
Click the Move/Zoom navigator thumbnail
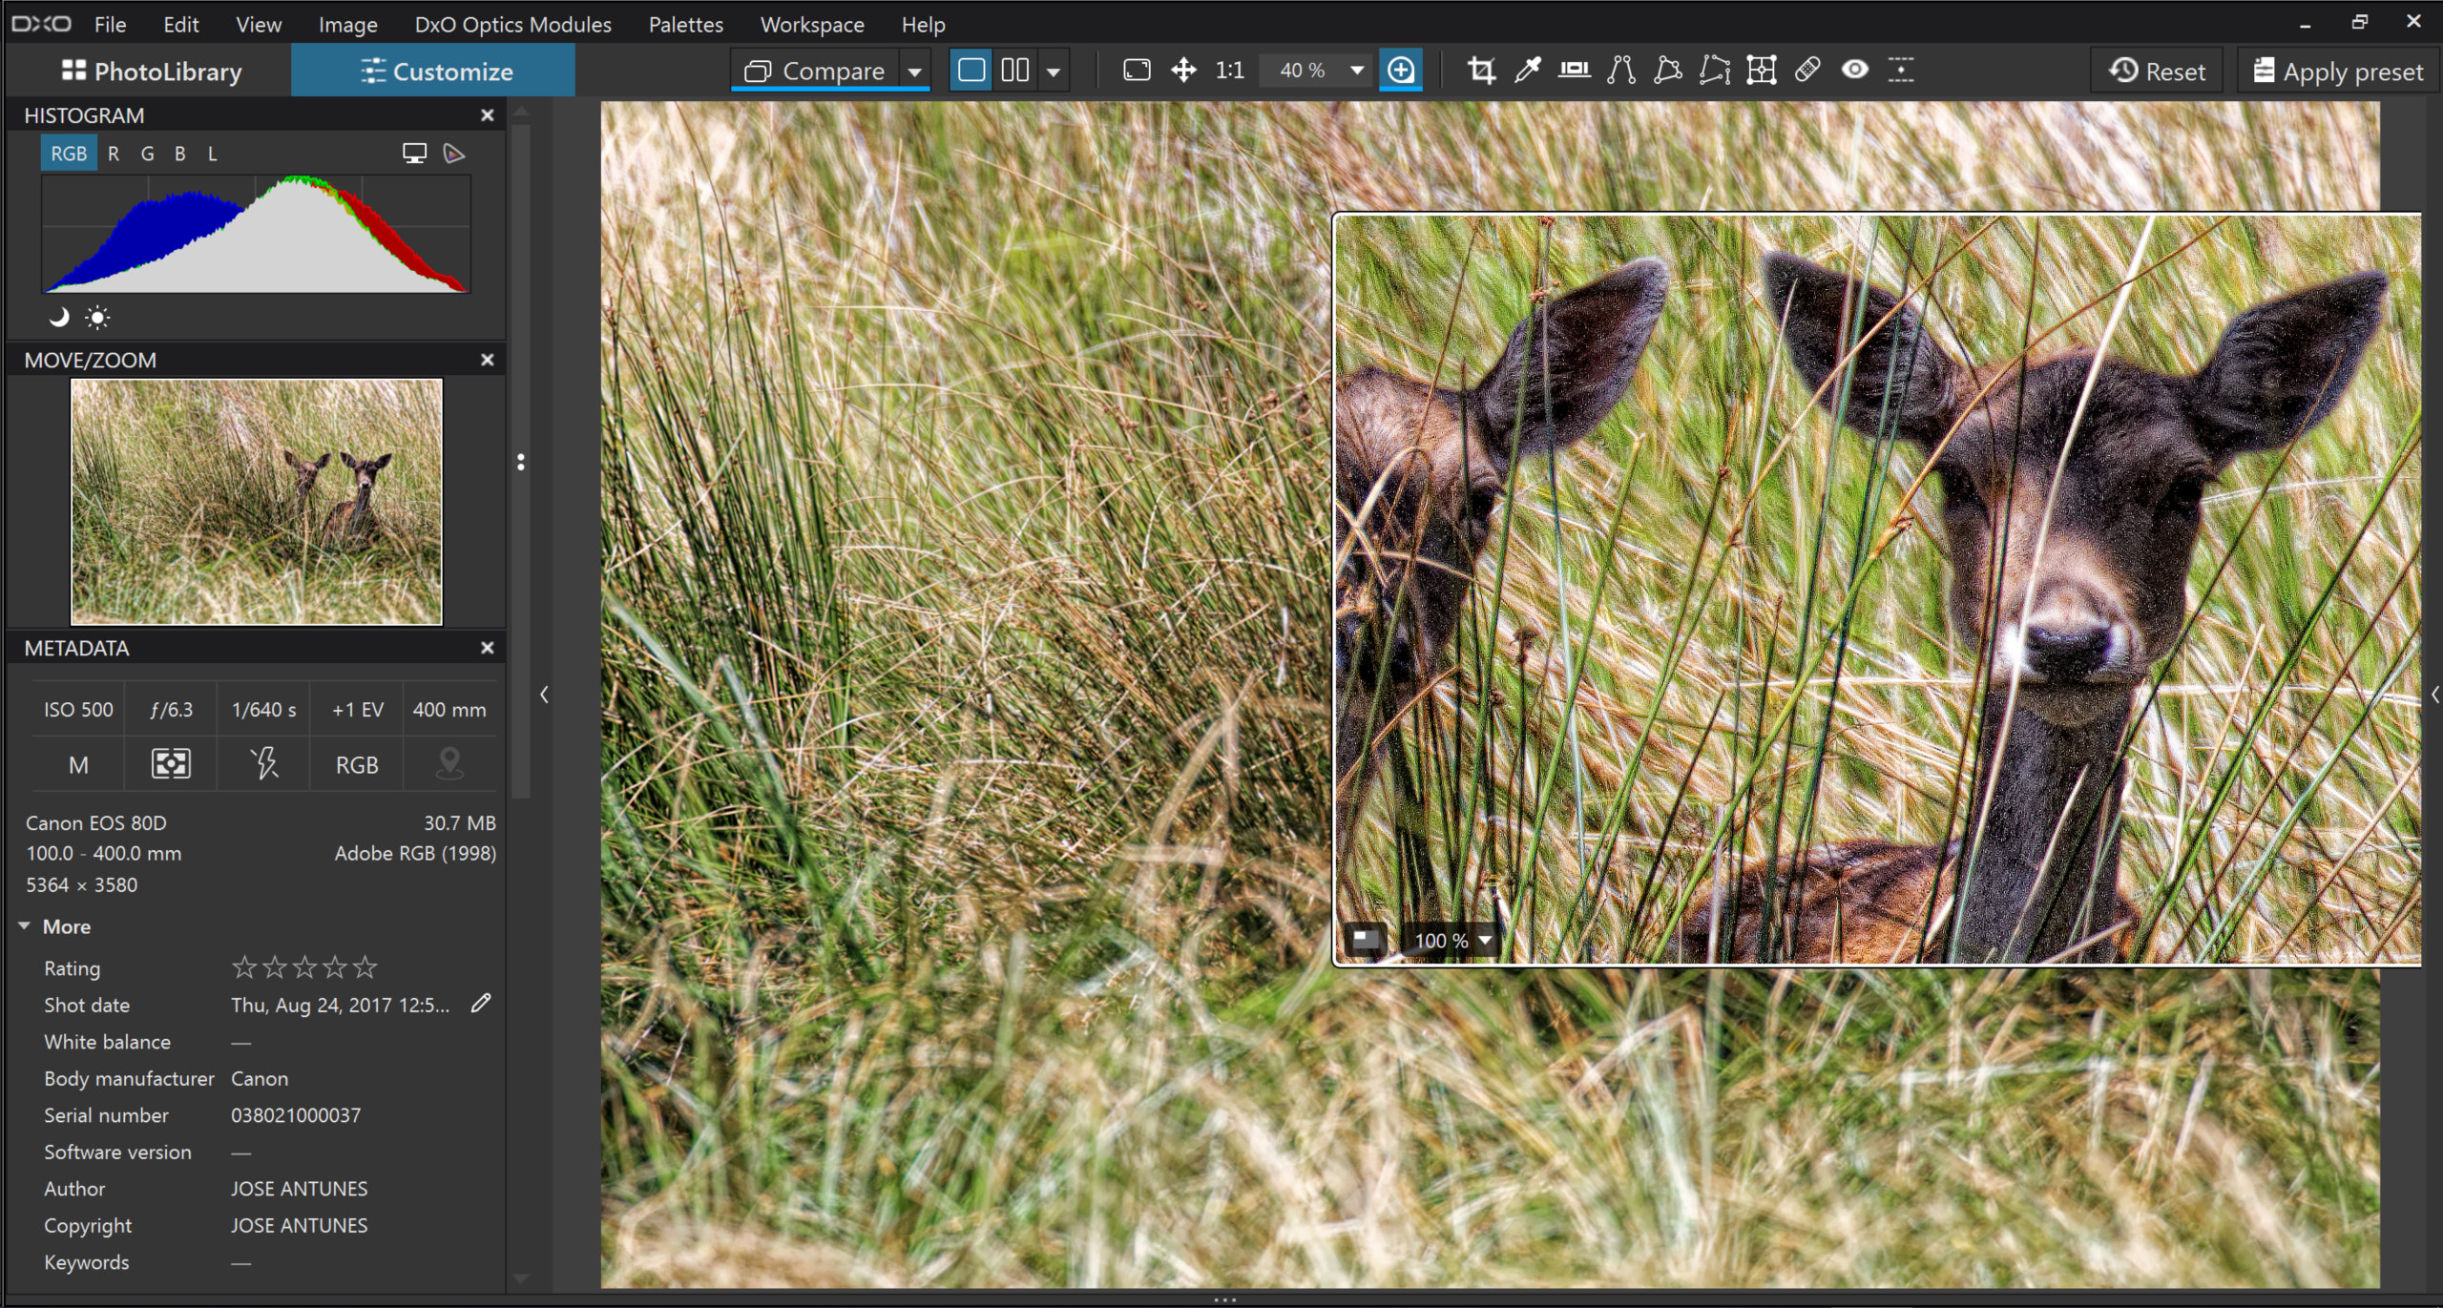click(257, 502)
